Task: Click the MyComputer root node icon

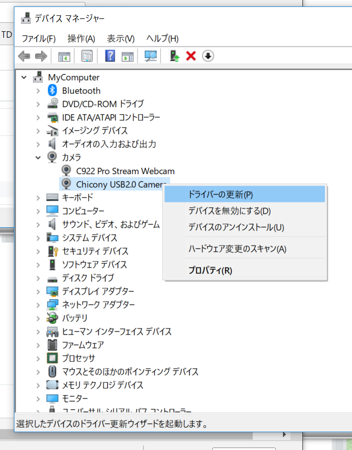Action: click(x=38, y=77)
